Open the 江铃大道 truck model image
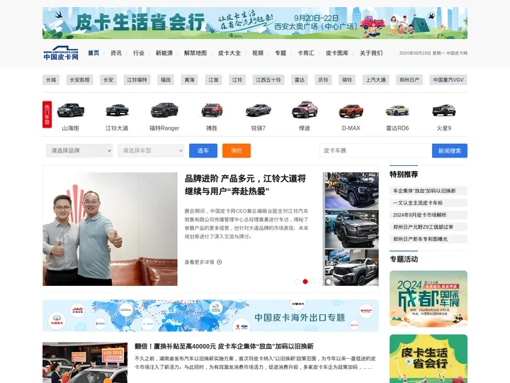Viewport: 510px width, 383px height. pyautogui.click(x=117, y=110)
